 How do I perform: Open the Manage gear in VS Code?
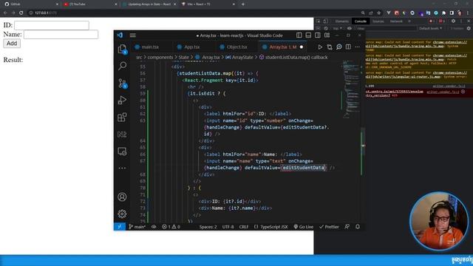tap(122, 214)
